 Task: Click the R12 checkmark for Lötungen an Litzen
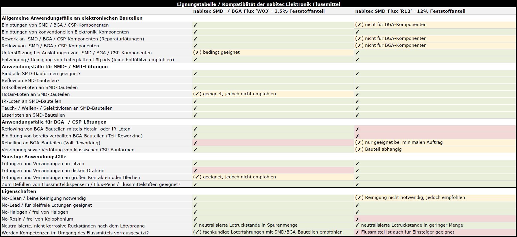tap(357, 164)
